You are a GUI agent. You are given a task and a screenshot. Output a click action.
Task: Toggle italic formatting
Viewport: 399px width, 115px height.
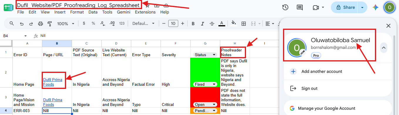[x=203, y=23]
